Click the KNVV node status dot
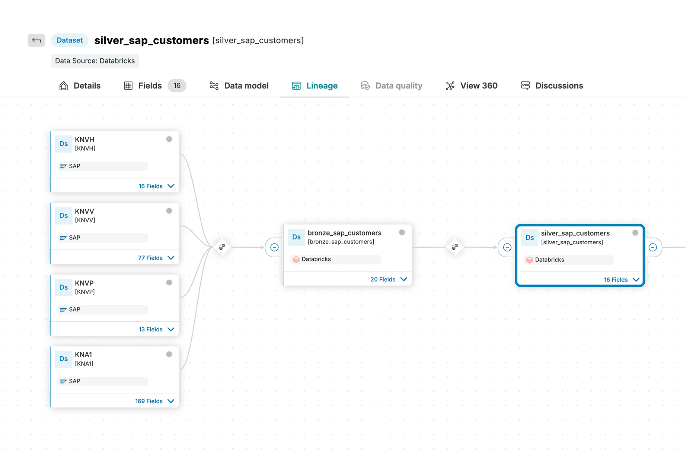The width and height of the screenshot is (686, 460). click(x=169, y=211)
